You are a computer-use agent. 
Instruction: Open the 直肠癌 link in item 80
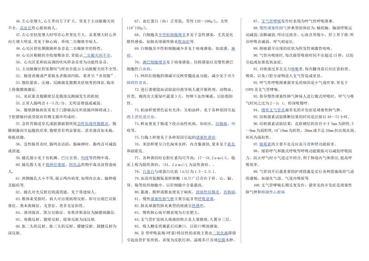click(230, 192)
